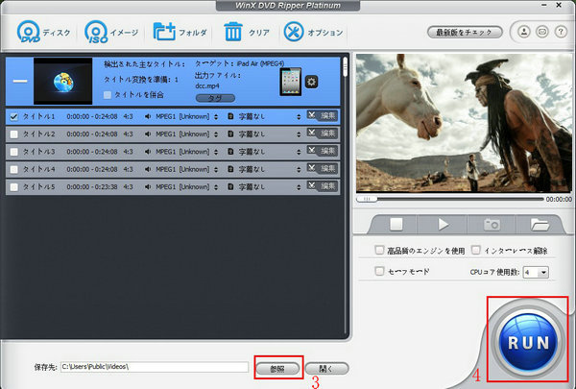Click the audio speaker icon of タイトル5

point(148,186)
